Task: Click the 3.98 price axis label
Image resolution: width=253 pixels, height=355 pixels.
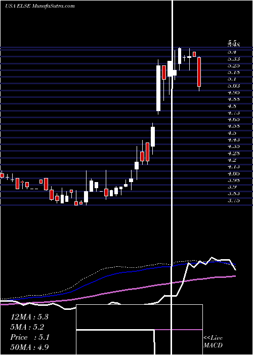Action: tap(233, 180)
